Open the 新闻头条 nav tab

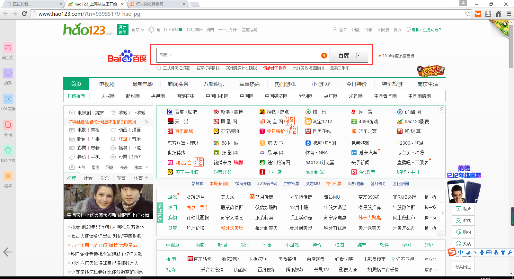178,84
